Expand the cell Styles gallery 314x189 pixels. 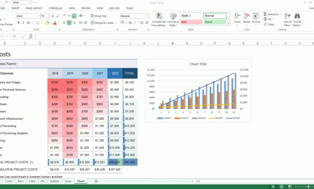pos(228,23)
